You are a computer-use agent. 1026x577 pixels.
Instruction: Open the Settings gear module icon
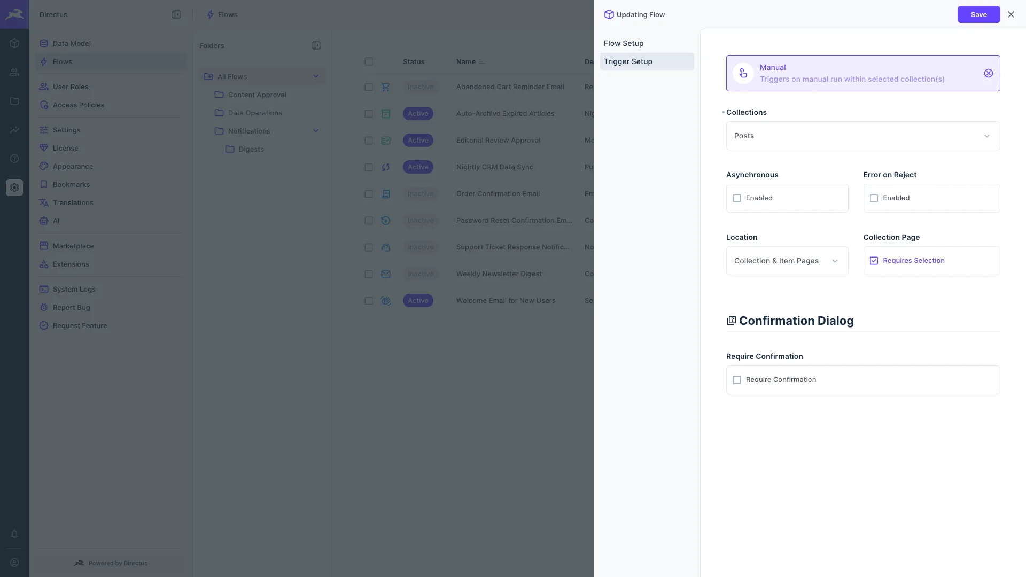(14, 188)
